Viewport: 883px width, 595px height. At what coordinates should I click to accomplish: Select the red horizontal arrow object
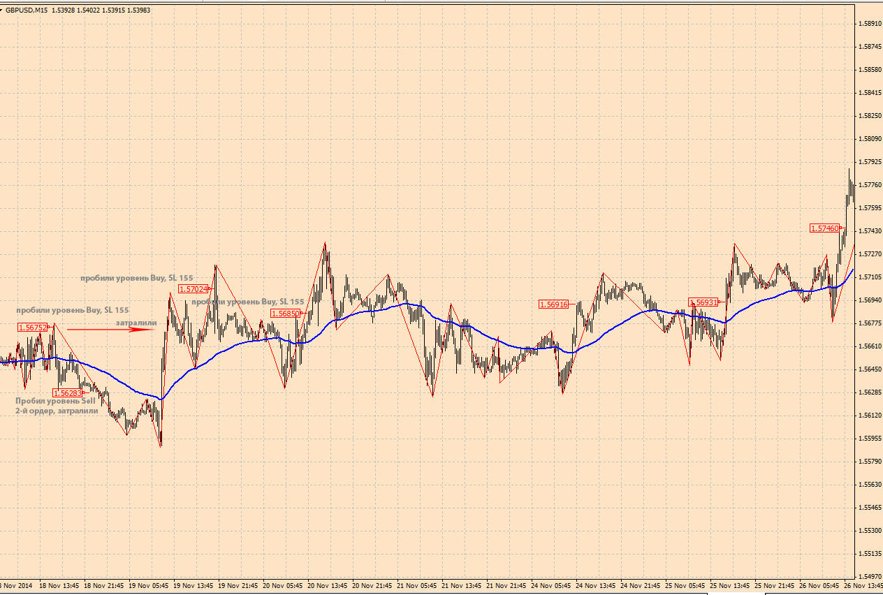(110, 330)
